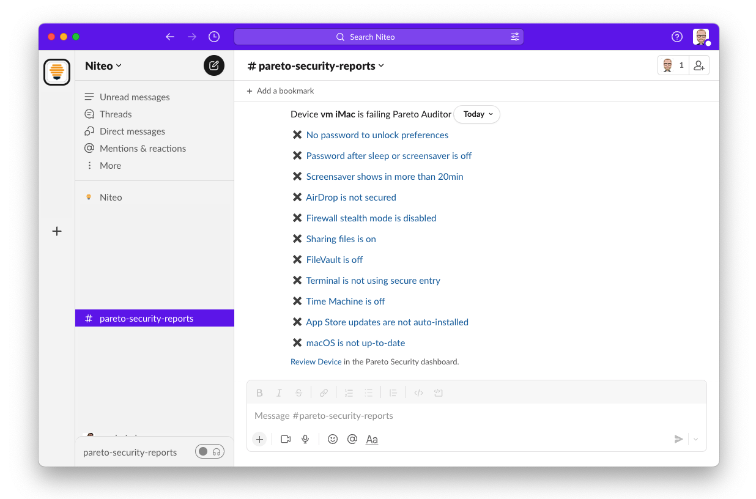Open the history icon in the top bar
The image size is (756, 499).
coord(213,37)
